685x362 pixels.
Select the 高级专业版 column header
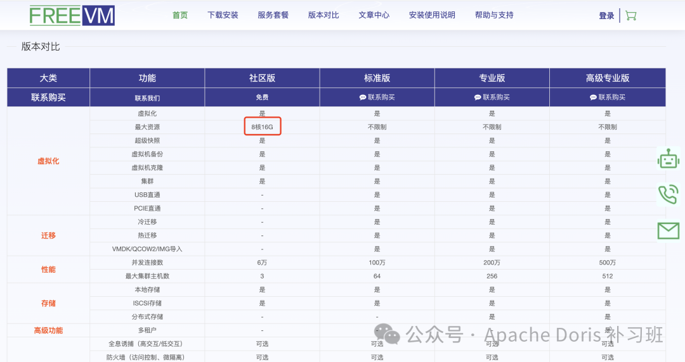[607, 78]
